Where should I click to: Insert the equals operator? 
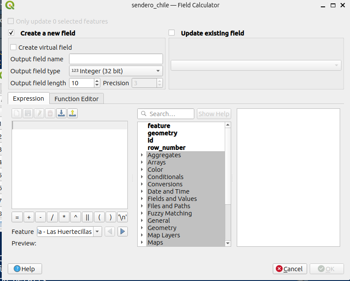click(x=17, y=217)
